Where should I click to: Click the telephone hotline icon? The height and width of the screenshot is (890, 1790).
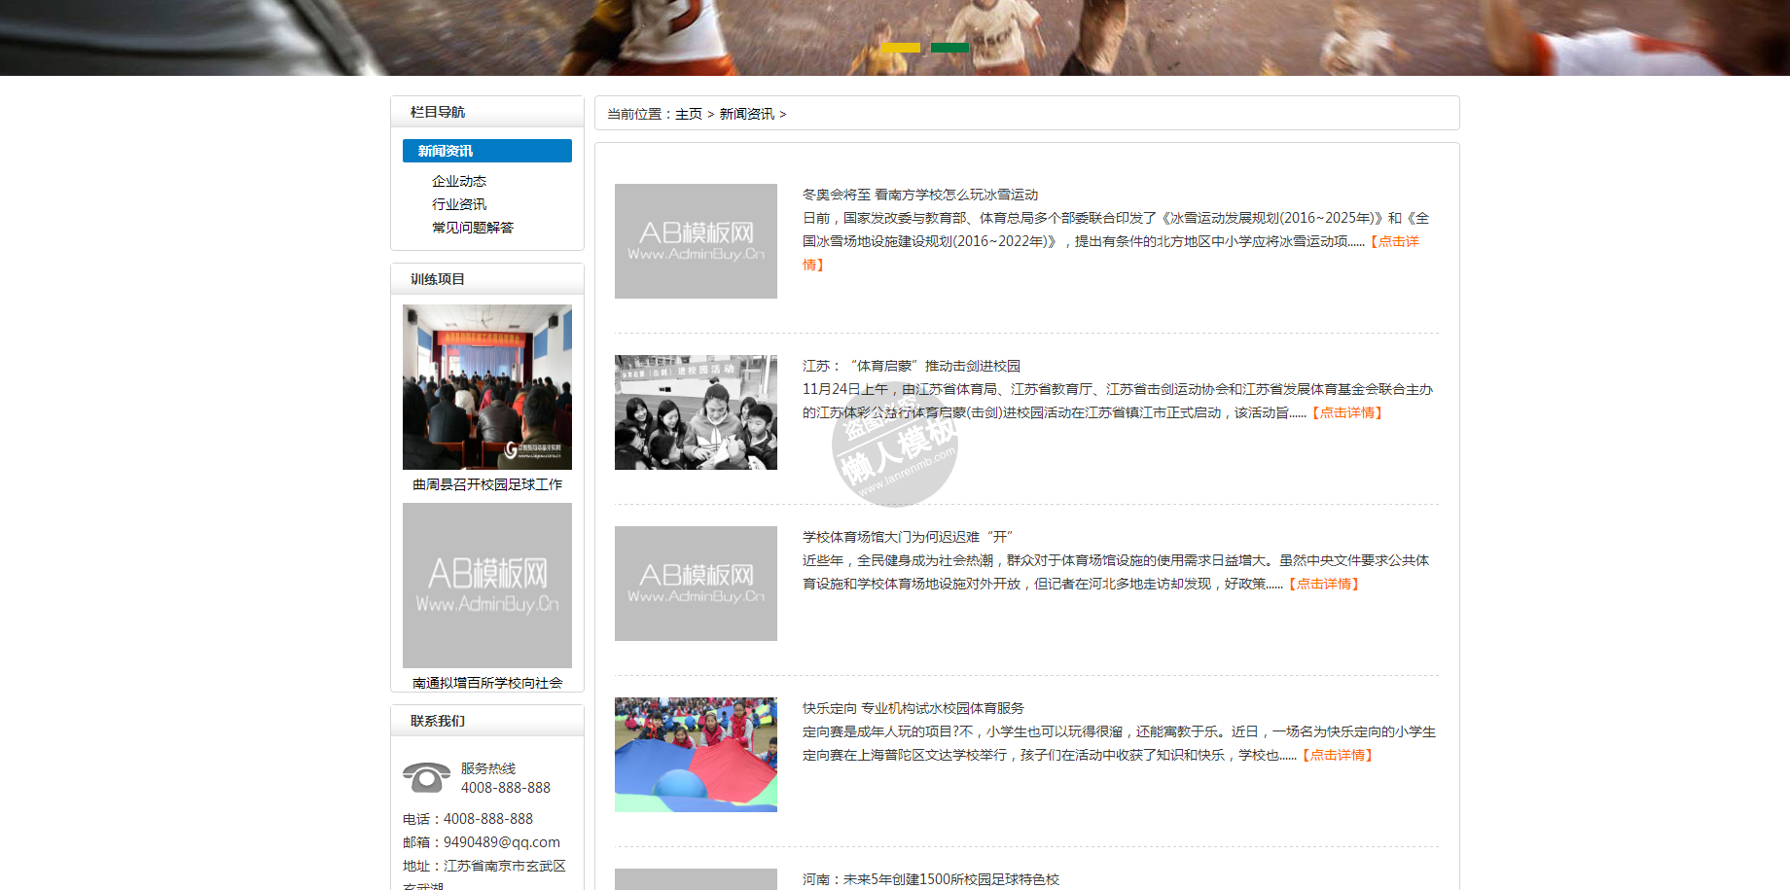tap(426, 777)
